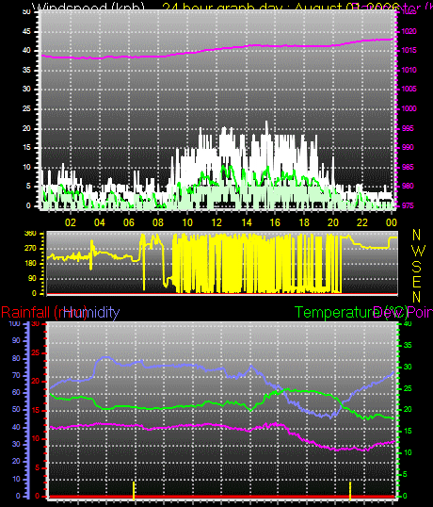This screenshot has height=507, width=433.
Task: Click the yellow 18 hour label
Action: tap(304, 222)
